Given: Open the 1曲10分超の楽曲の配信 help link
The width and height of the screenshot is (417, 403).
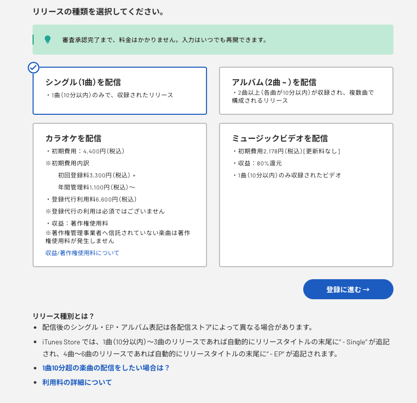Looking at the screenshot, I should tap(106, 368).
